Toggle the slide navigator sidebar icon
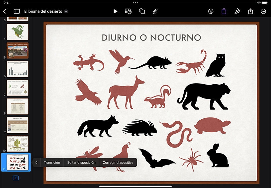 pos(17,11)
